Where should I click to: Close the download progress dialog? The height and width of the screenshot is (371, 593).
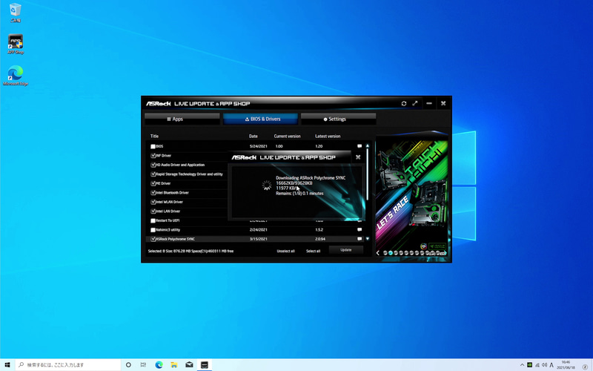pos(358,157)
